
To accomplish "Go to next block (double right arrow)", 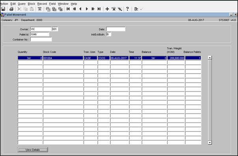I will (x=93, y=9).
